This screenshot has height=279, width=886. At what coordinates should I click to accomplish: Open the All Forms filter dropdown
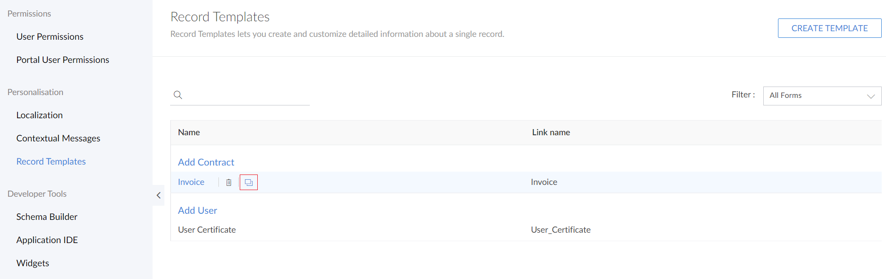point(822,96)
